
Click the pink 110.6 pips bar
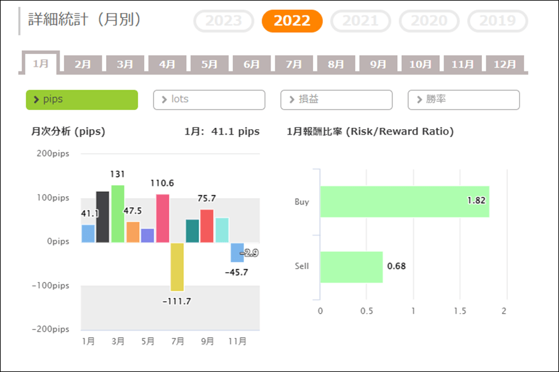162,218
